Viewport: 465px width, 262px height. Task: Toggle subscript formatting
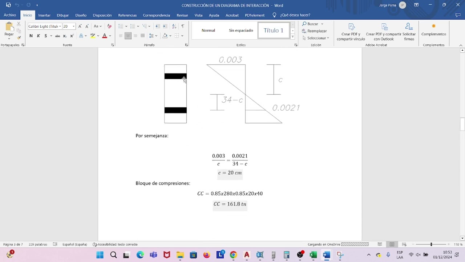65,36
